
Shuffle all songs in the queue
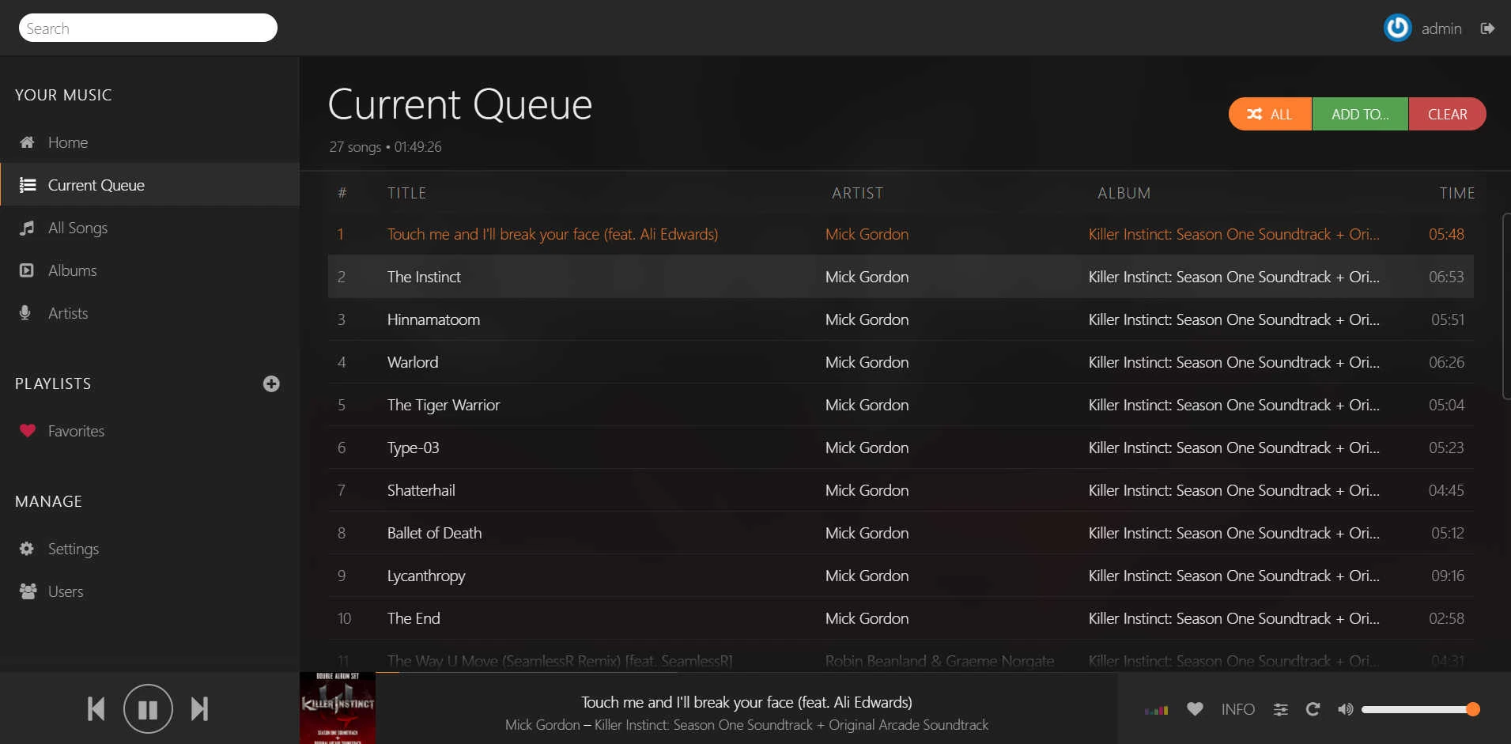1270,114
